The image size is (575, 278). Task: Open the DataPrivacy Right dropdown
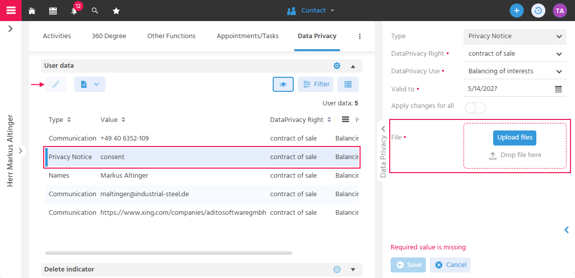[x=515, y=54]
